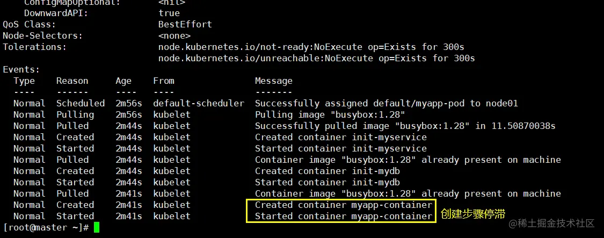Click the Started container init-mydb message
This screenshot has height=238, width=604.
click(x=327, y=182)
